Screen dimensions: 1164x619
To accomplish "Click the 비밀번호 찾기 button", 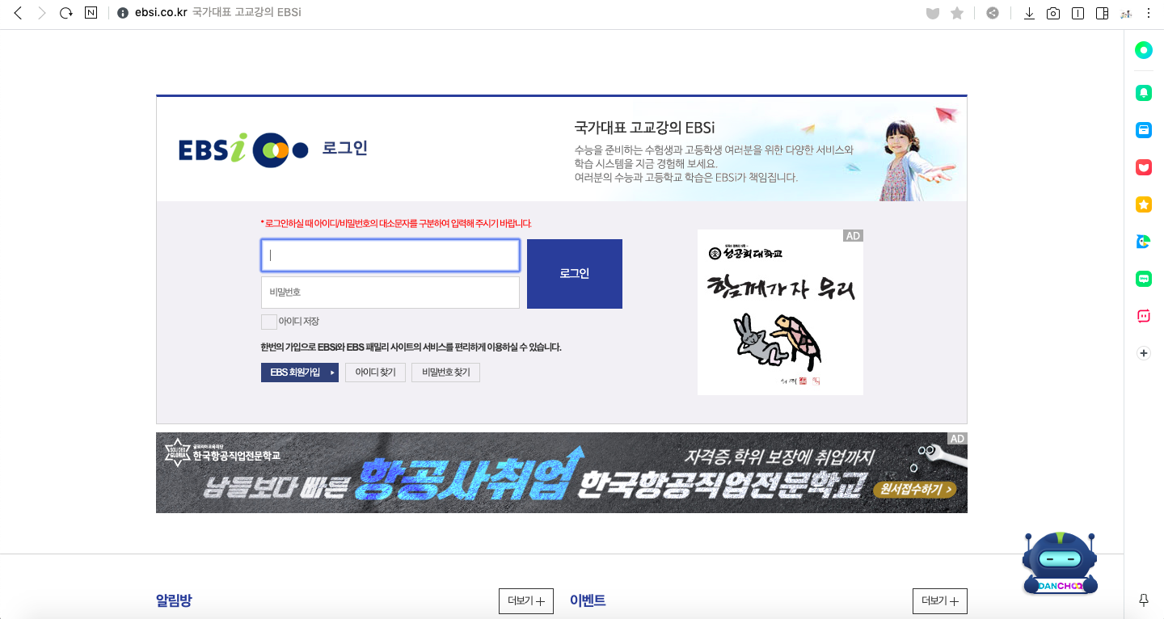I will 446,373.
